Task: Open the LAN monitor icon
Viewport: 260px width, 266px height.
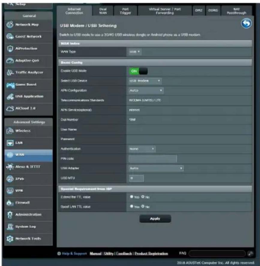Action: point(10,143)
